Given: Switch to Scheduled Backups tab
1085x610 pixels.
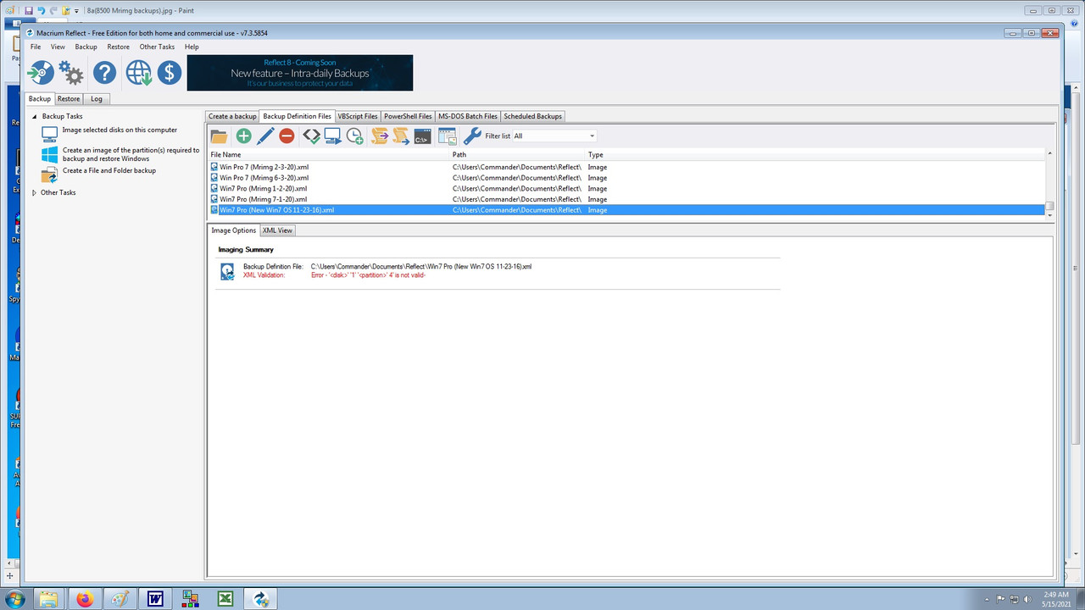Looking at the screenshot, I should (x=532, y=116).
